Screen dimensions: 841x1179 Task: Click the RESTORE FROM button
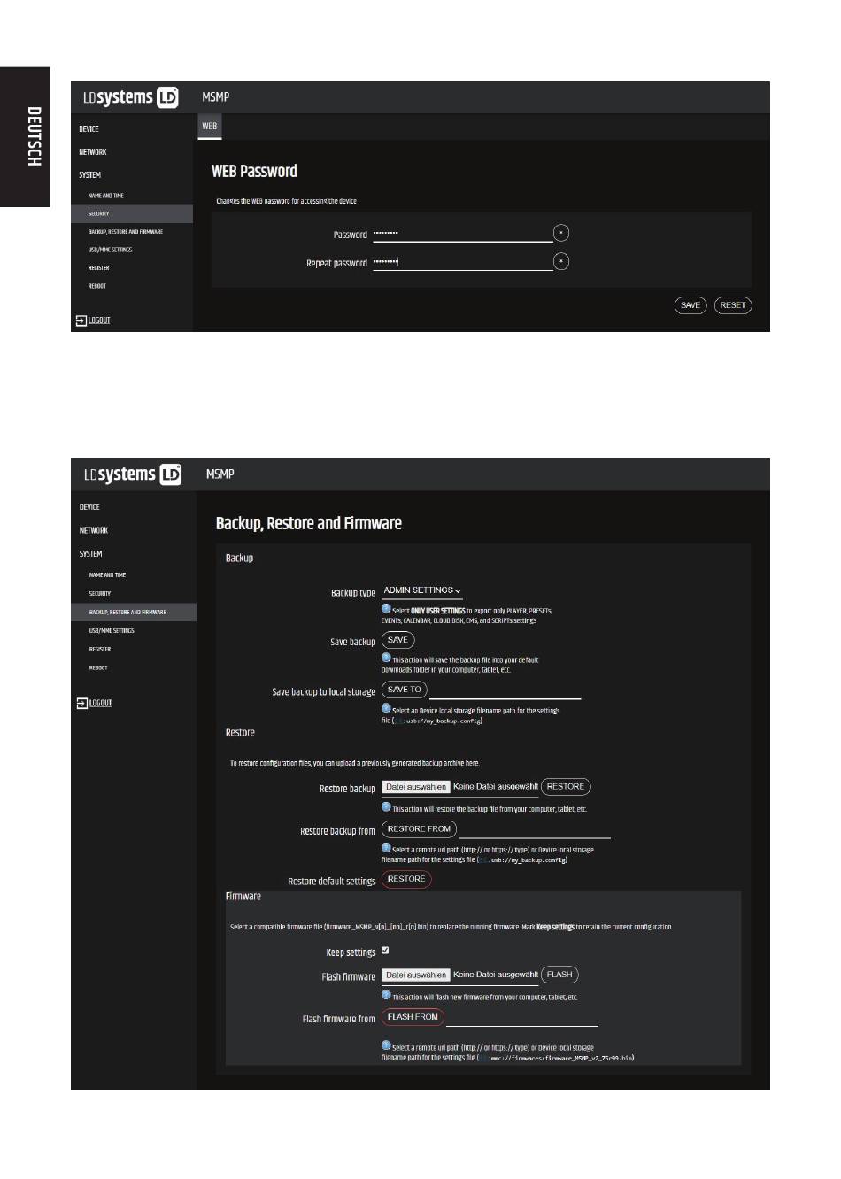[419, 829]
